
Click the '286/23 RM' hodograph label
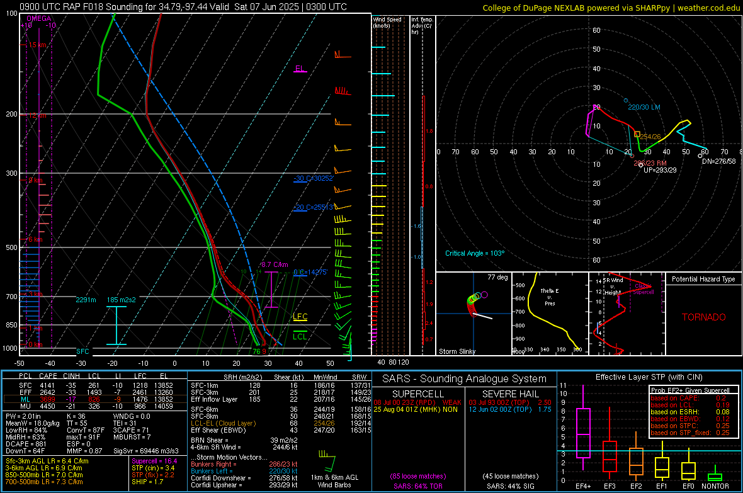click(x=650, y=163)
